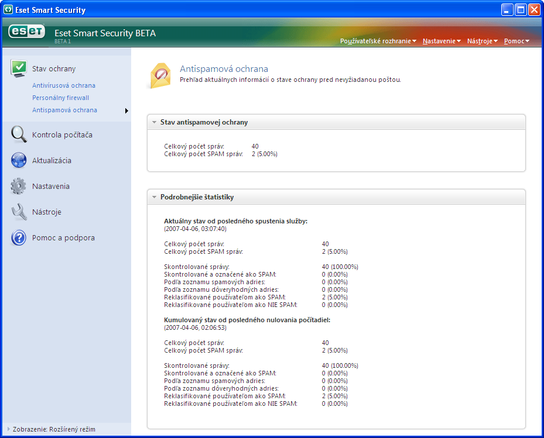The width and height of the screenshot is (544, 438).
Task: Click Aktuálny stav od posledného spustenia heading
Action: click(235, 221)
